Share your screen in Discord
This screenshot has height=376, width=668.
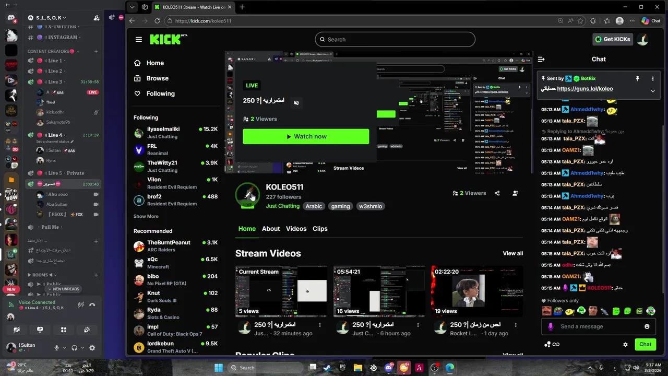tap(40, 330)
